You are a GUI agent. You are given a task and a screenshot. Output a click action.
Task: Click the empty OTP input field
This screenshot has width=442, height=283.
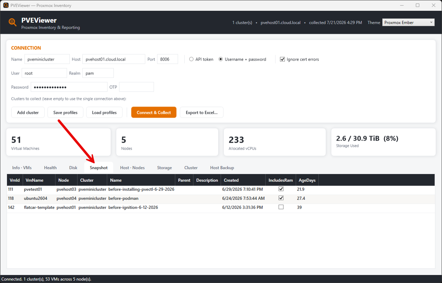[x=137, y=87]
